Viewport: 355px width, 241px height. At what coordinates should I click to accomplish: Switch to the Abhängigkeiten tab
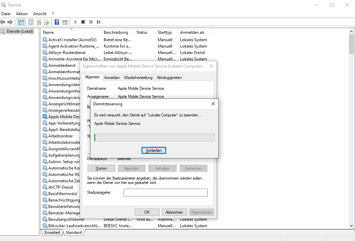[169, 78]
